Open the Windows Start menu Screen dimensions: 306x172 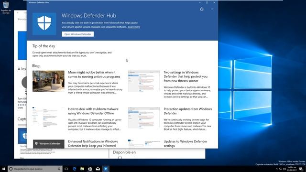click(x=4, y=169)
